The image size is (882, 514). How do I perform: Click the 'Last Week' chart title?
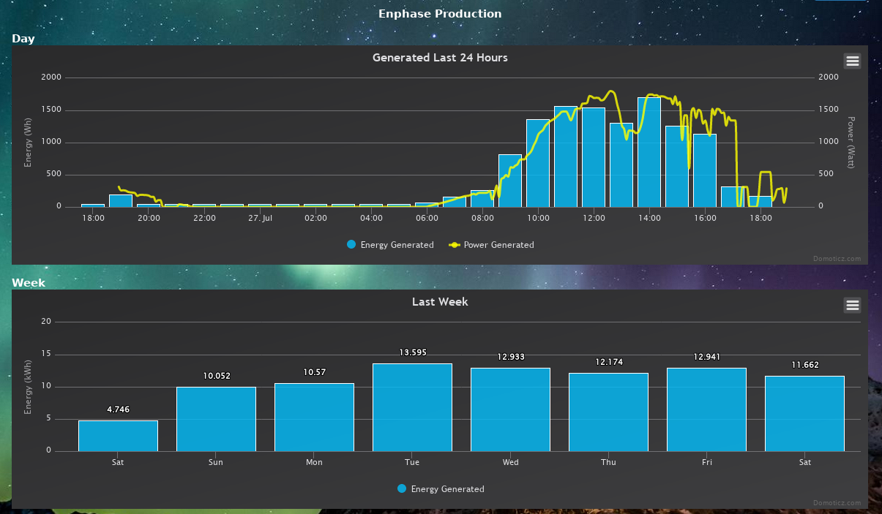440,301
